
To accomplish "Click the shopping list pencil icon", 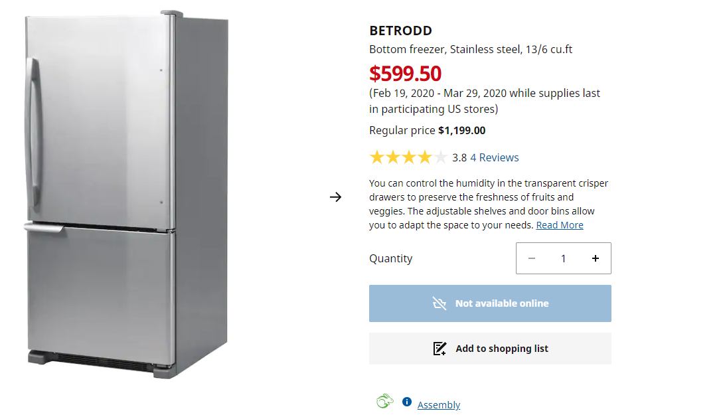I will [x=440, y=349].
